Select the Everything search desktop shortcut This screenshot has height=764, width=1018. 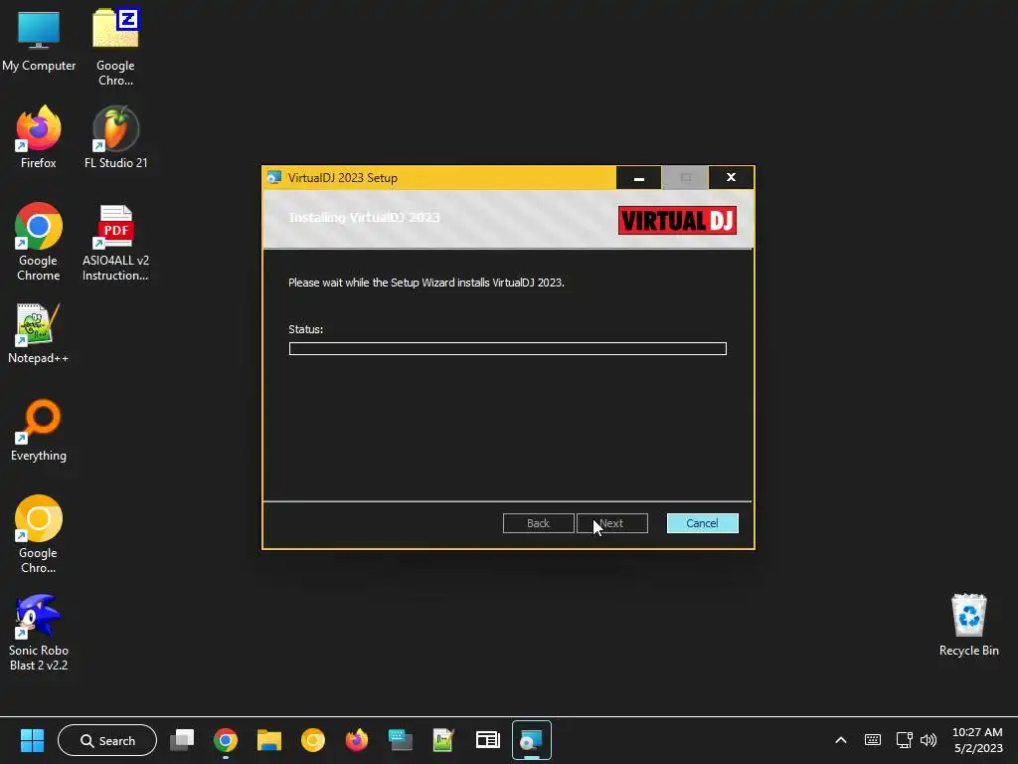pyautogui.click(x=39, y=430)
